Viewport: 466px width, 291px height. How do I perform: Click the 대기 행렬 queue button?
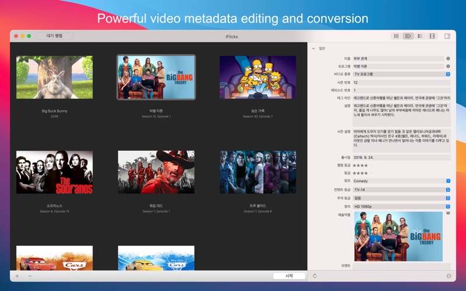pos(54,36)
